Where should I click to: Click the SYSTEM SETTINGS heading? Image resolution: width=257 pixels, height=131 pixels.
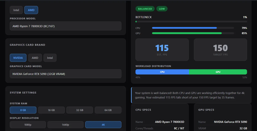coord(23,93)
